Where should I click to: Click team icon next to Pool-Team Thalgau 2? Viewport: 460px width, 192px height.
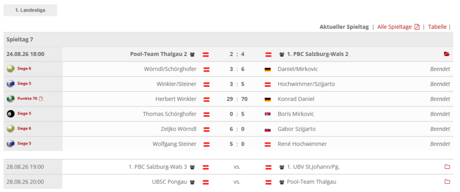tap(192, 54)
